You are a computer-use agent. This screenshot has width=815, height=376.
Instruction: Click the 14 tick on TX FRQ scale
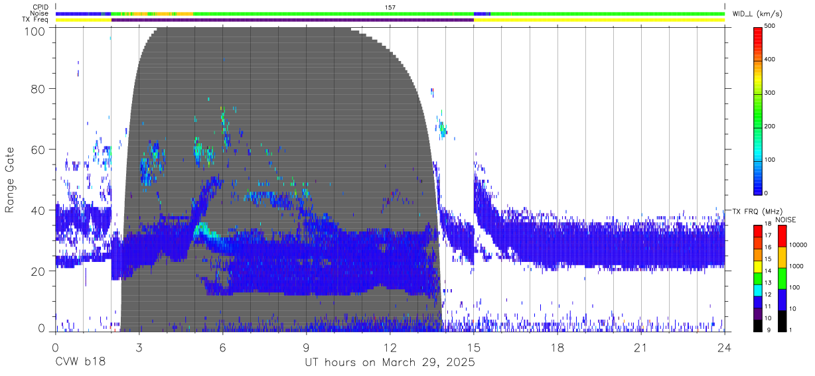[767, 271]
